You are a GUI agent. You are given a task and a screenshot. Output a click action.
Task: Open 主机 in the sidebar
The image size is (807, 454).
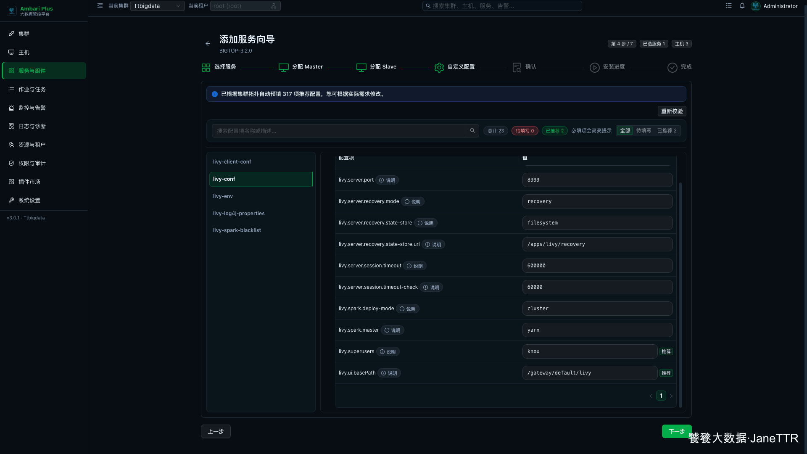tap(44, 52)
